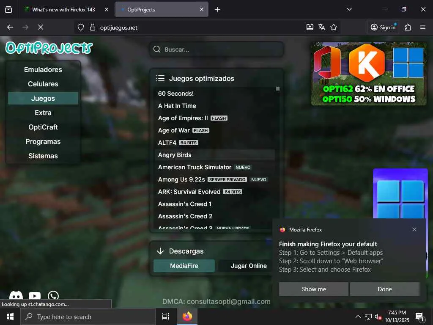Bookmark this page with the star icon
Screen dimensions: 433x325
(334, 27)
